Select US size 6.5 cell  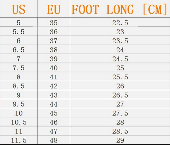19,50
